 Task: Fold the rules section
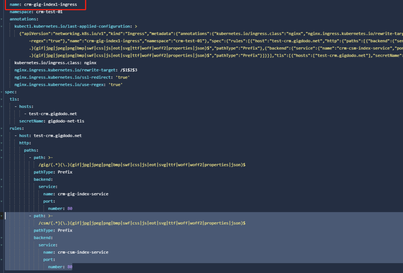pyautogui.click(x=2, y=129)
